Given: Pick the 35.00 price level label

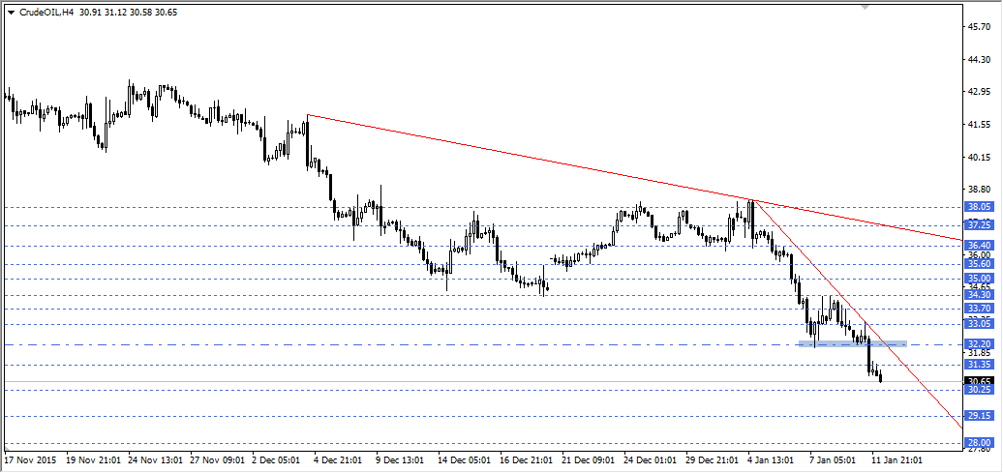Looking at the screenshot, I should pos(979,279).
